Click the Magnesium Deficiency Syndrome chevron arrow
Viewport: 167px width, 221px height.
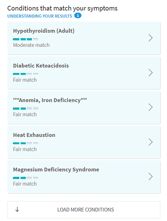point(151,176)
